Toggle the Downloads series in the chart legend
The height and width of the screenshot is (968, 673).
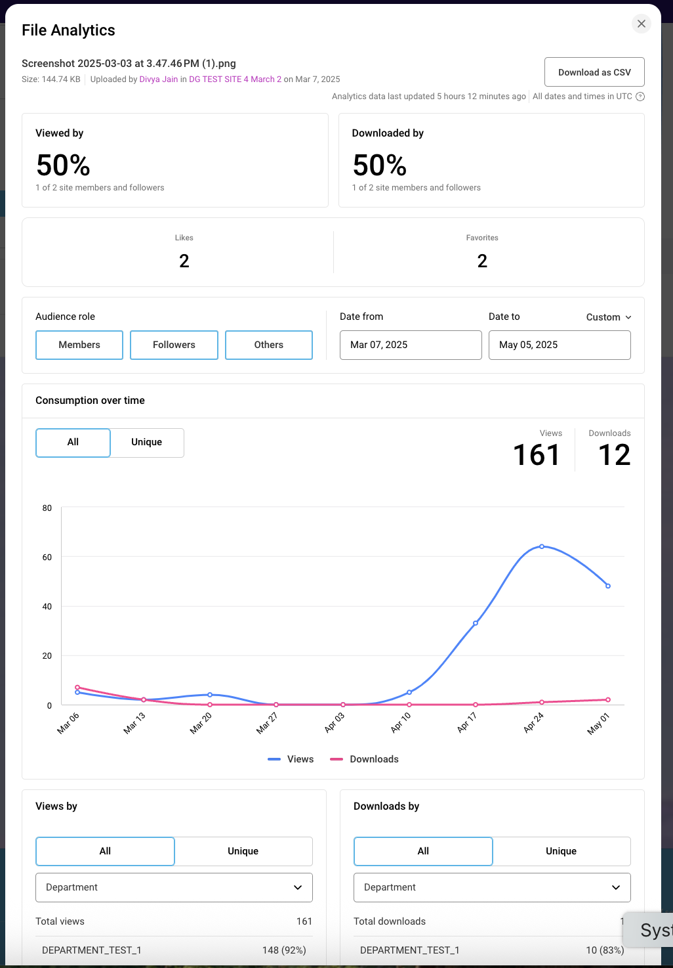(x=364, y=759)
